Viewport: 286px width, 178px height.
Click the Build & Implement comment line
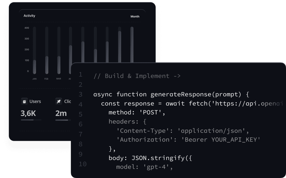[x=137, y=76]
